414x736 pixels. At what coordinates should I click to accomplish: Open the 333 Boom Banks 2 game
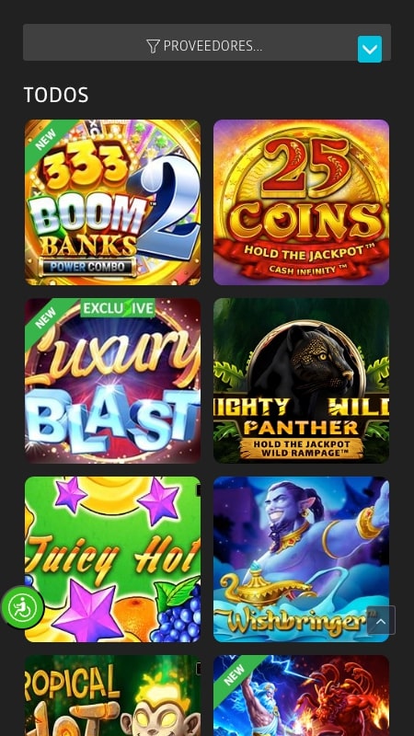click(x=112, y=202)
